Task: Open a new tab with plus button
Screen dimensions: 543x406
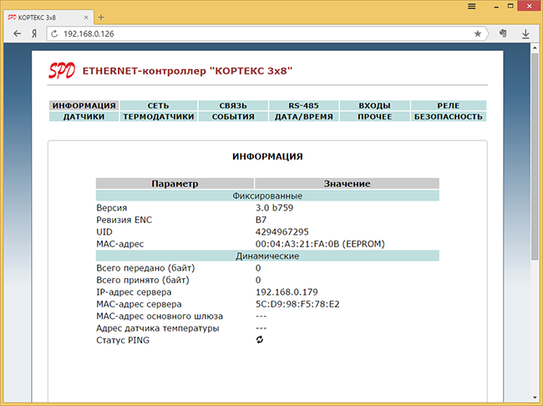Action: 101,17
